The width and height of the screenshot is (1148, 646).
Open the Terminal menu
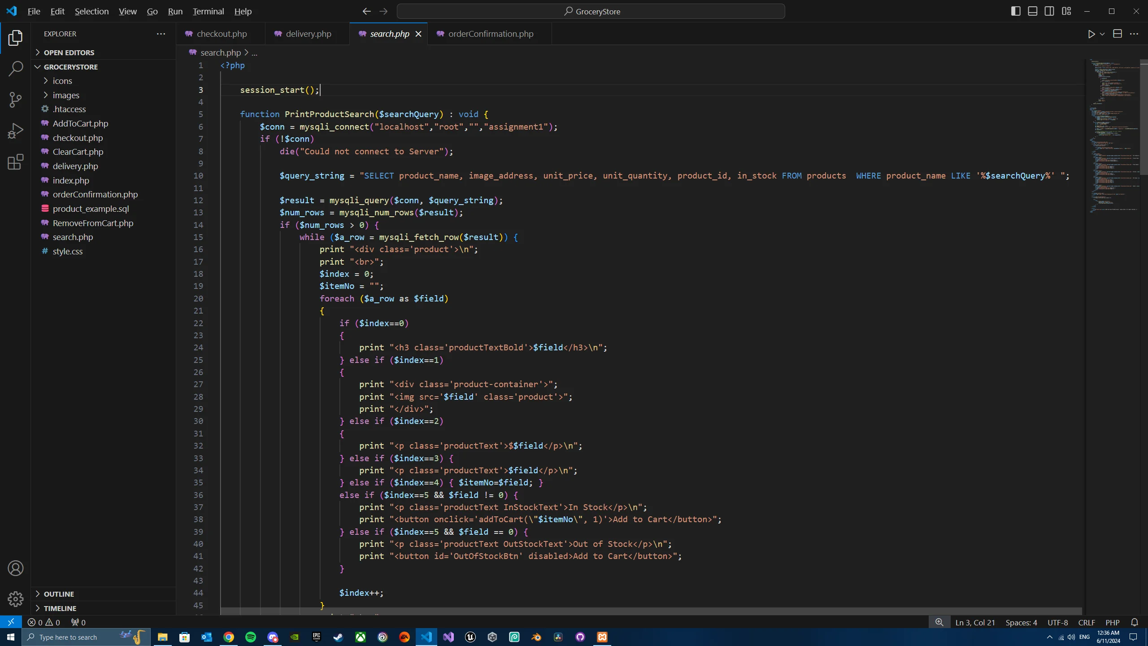pos(208,11)
